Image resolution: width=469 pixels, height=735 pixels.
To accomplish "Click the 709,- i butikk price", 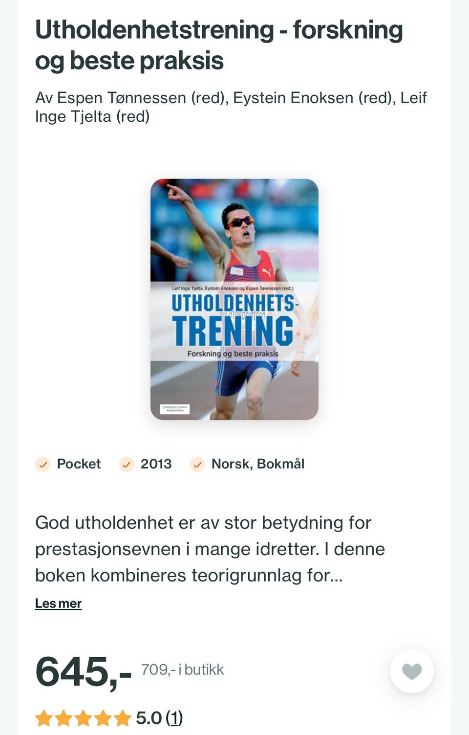I will (x=183, y=669).
